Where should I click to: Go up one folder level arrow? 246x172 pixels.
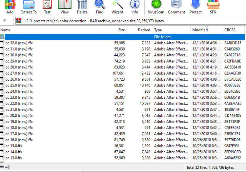5,21
